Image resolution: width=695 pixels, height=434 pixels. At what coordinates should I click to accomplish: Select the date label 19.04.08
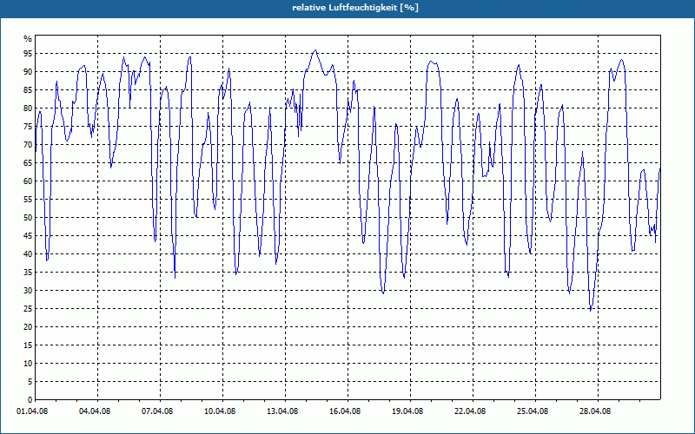click(407, 411)
